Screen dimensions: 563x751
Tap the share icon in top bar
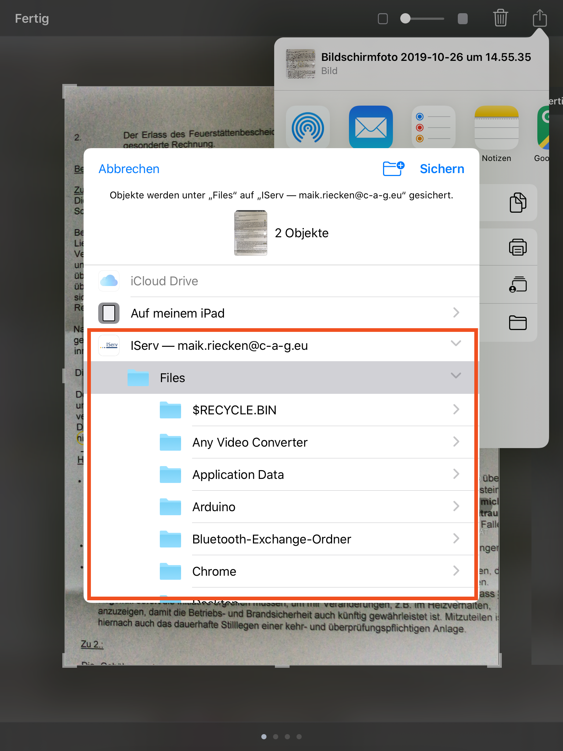click(x=540, y=18)
